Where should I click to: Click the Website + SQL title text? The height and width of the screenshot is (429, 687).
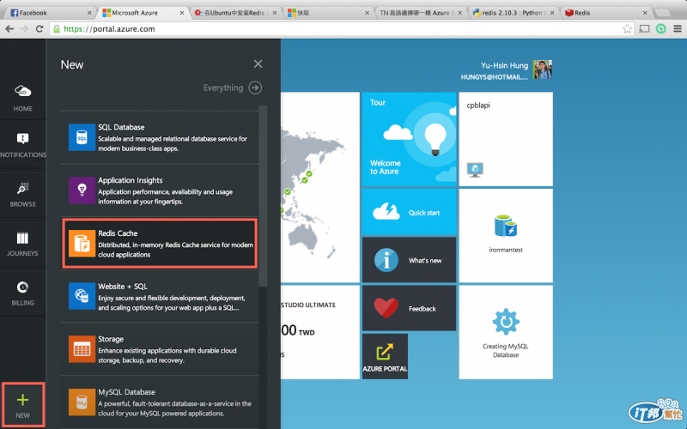(123, 286)
